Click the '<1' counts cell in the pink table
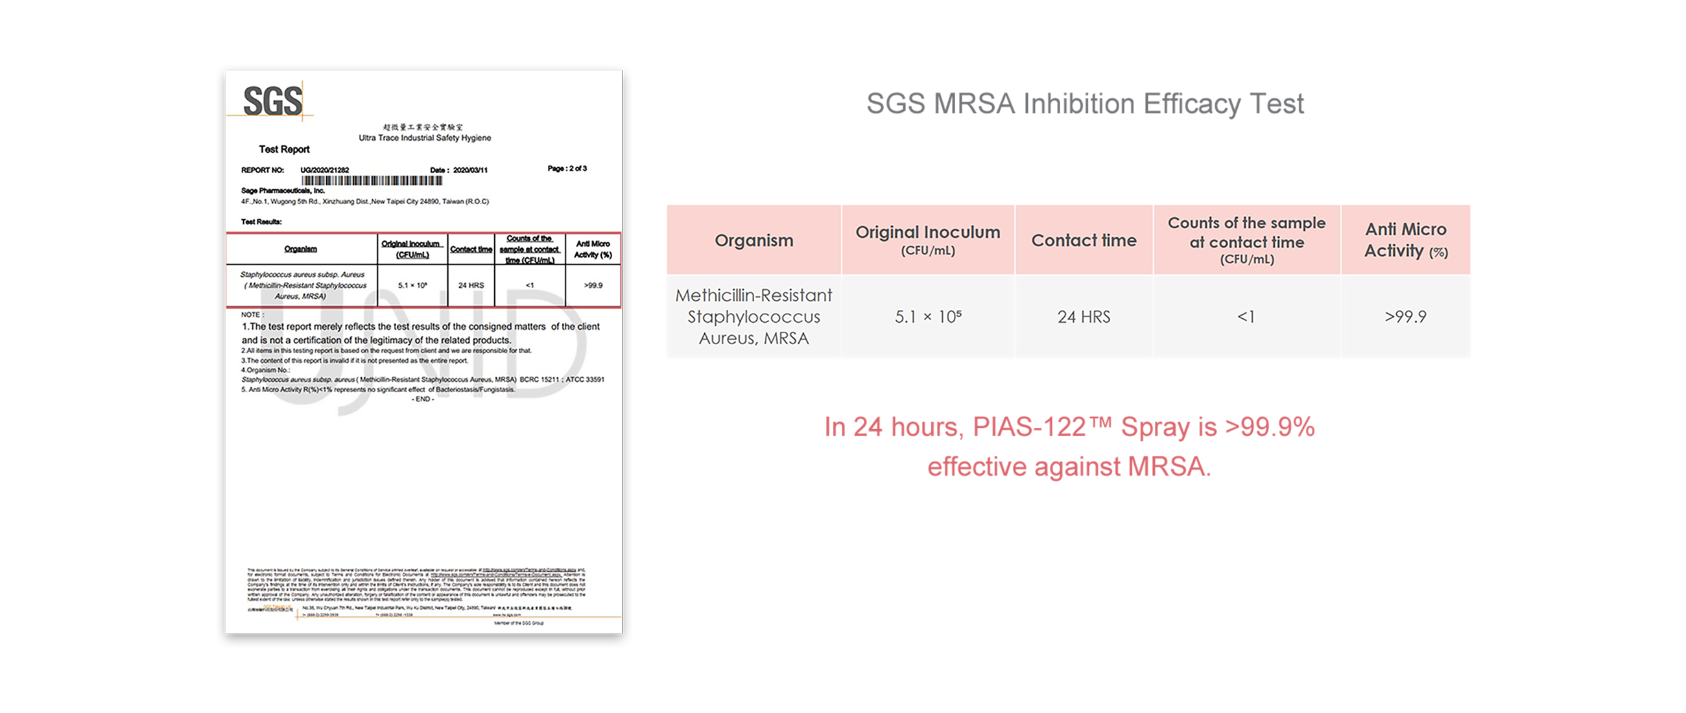 1246,316
